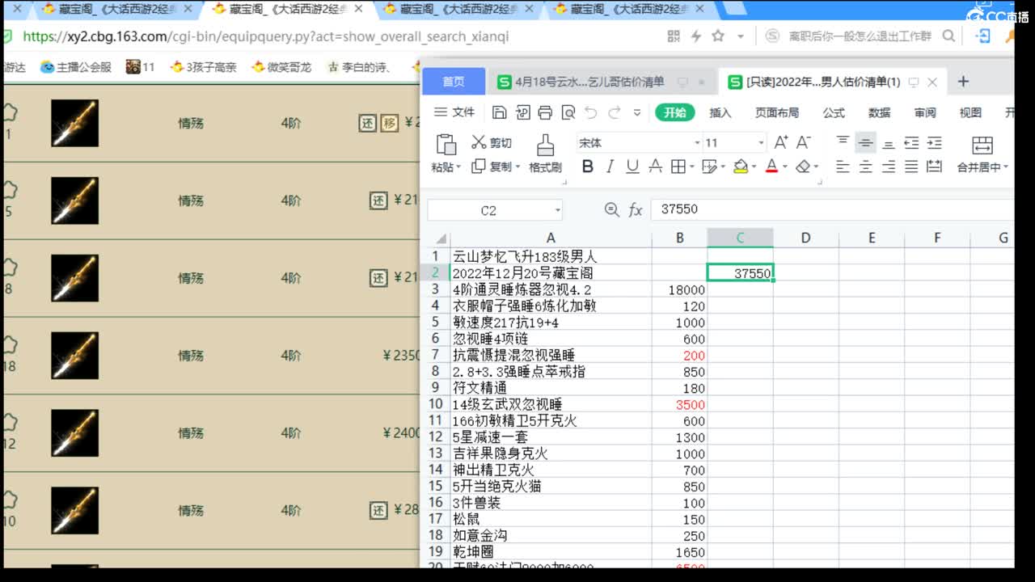Click the Paste clipboard icon

(446, 144)
